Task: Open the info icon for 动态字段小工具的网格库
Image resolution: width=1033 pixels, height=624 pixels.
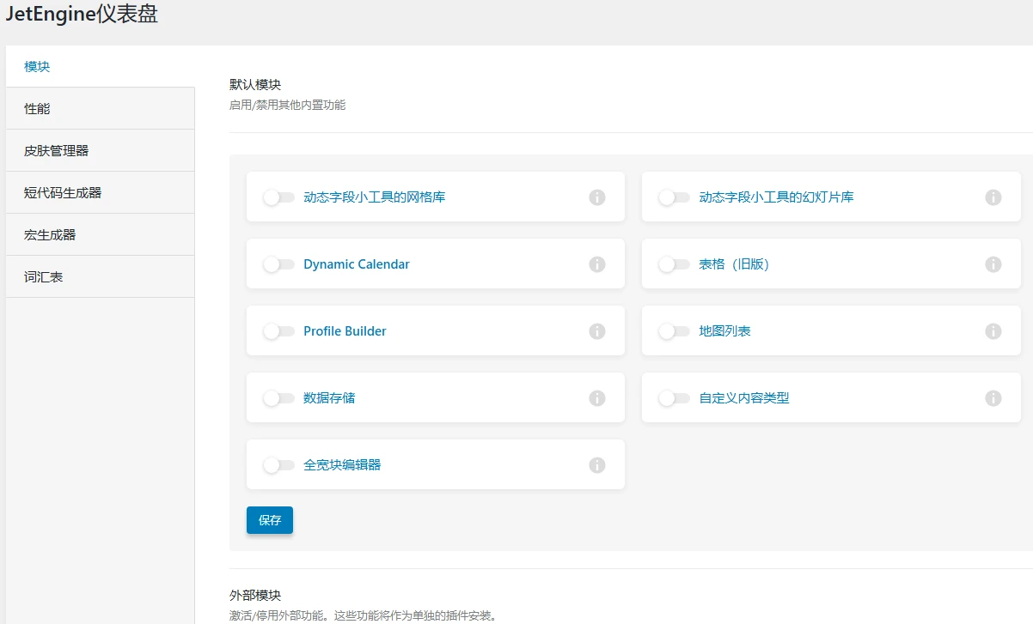Action: tap(597, 197)
